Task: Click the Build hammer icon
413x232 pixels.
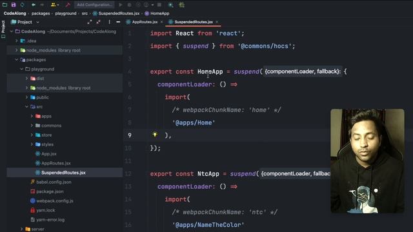Action: [68, 5]
